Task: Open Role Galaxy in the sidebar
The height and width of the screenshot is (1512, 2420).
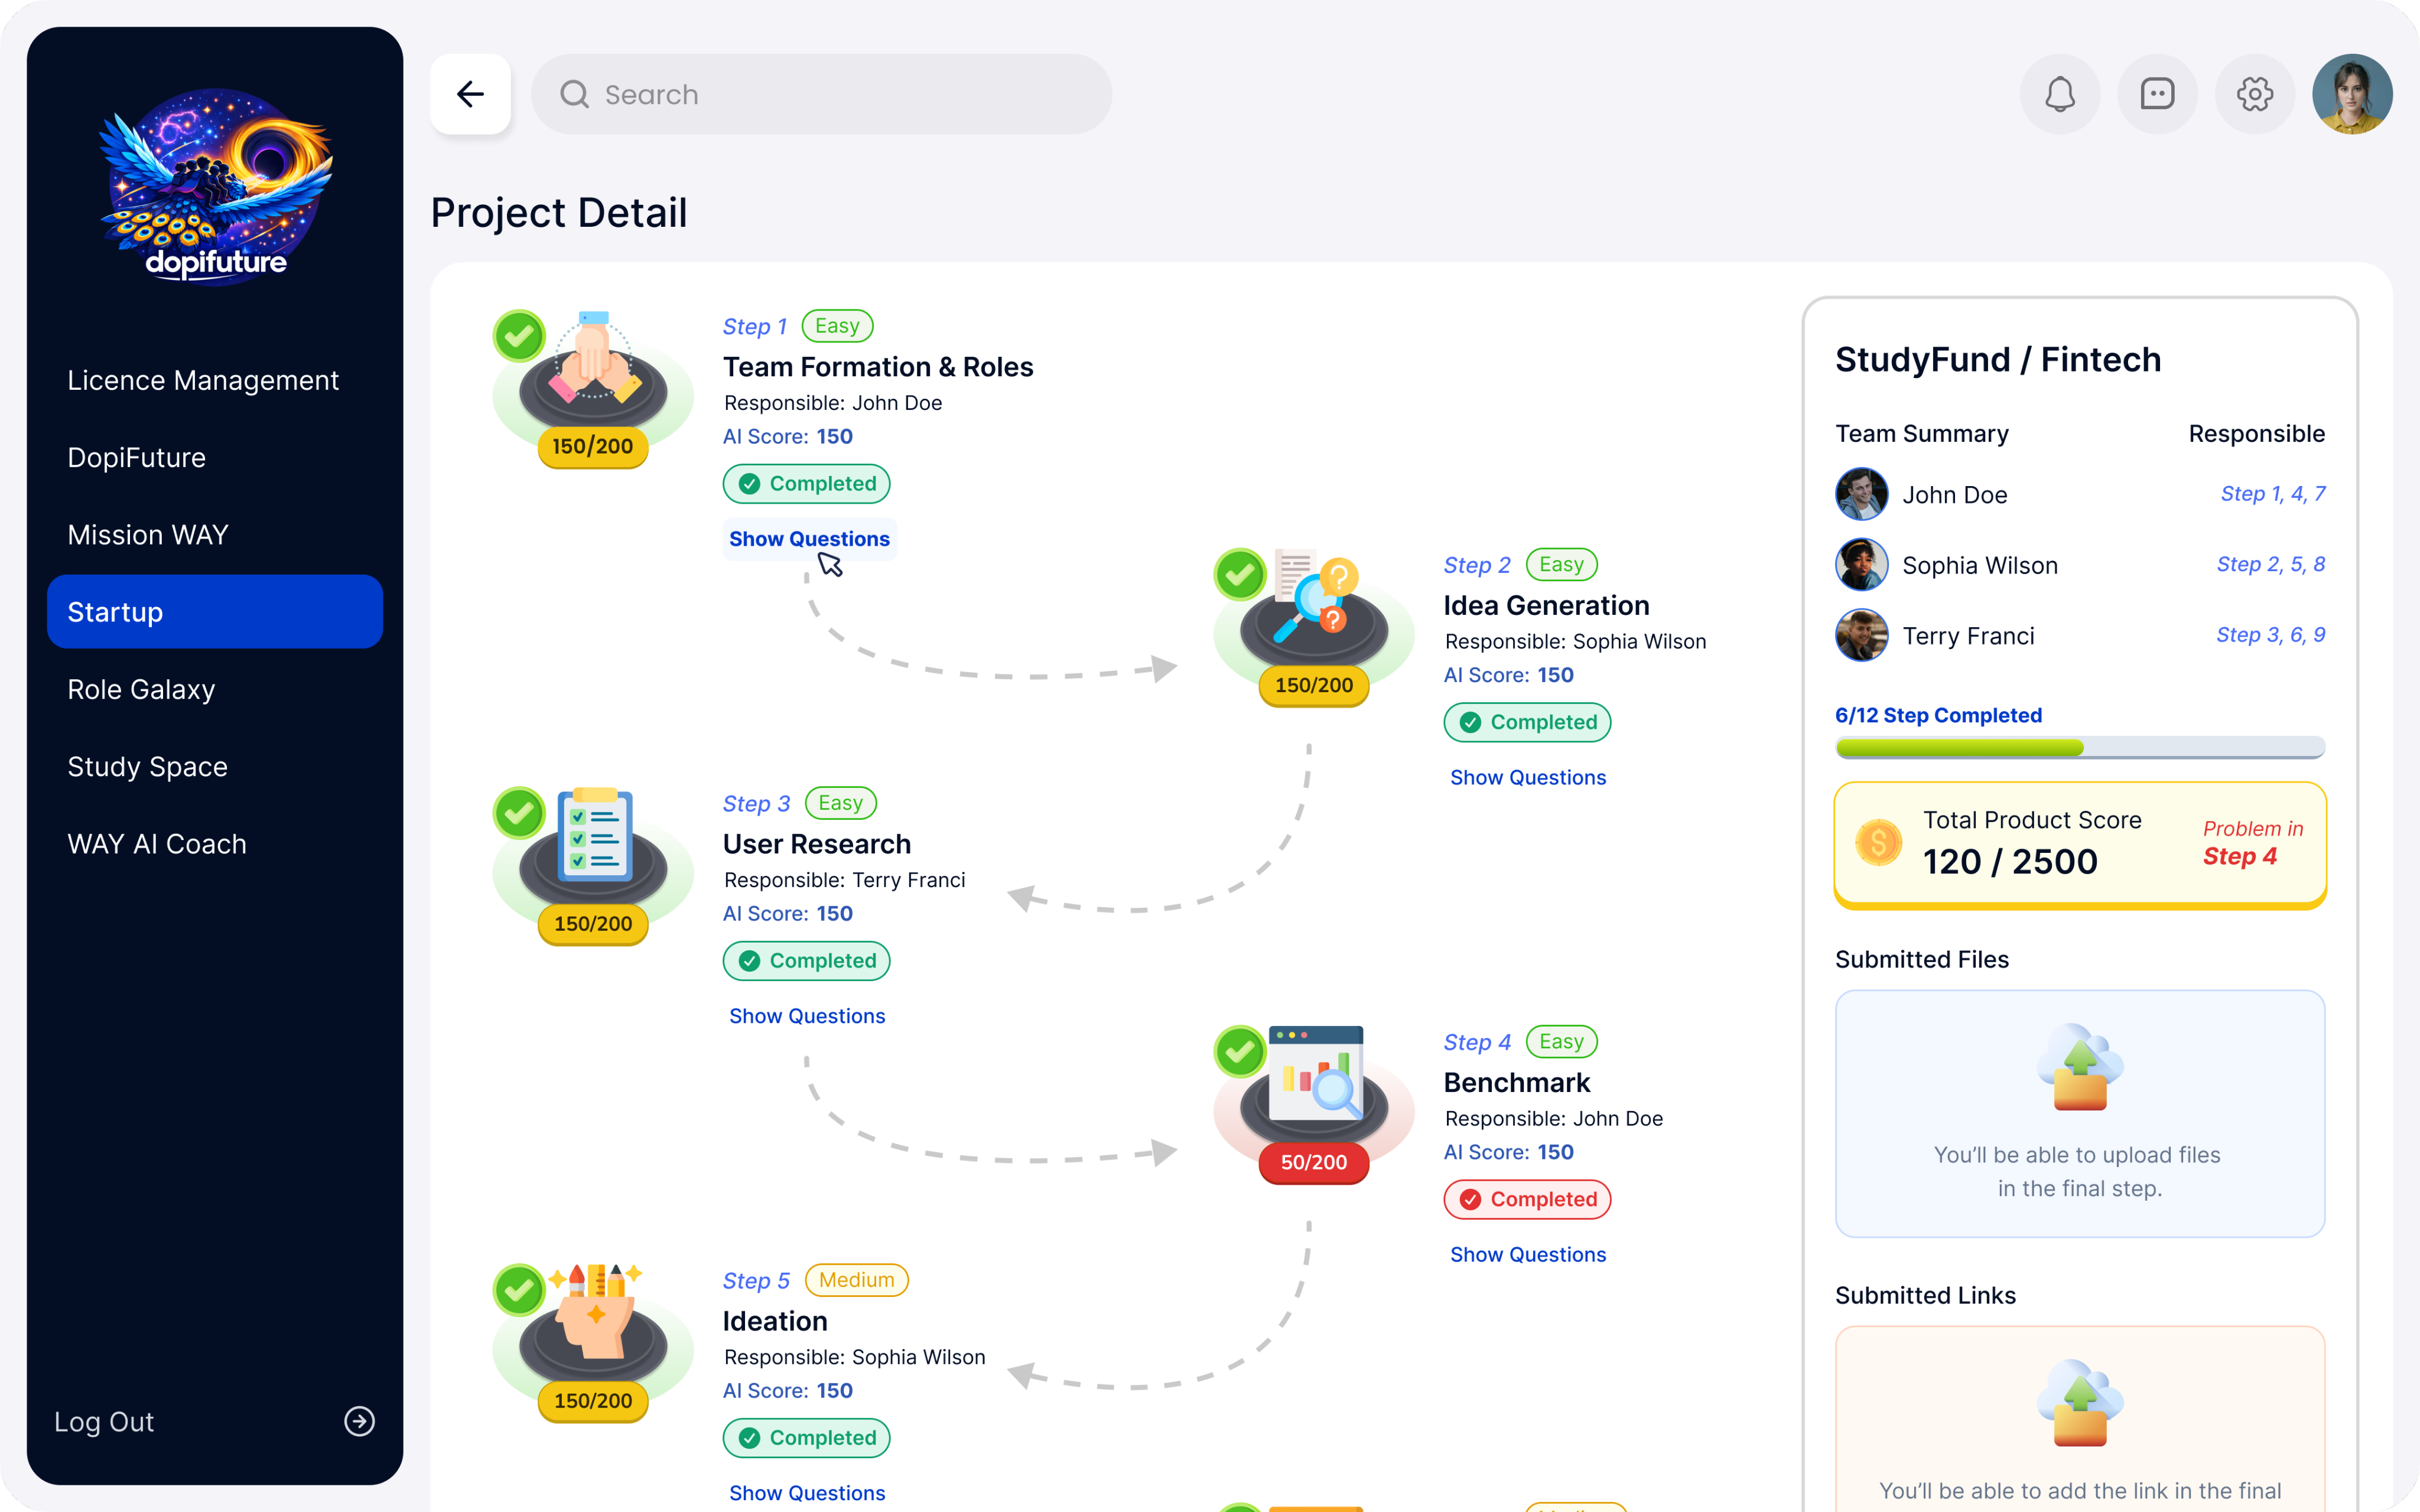Action: 141,689
